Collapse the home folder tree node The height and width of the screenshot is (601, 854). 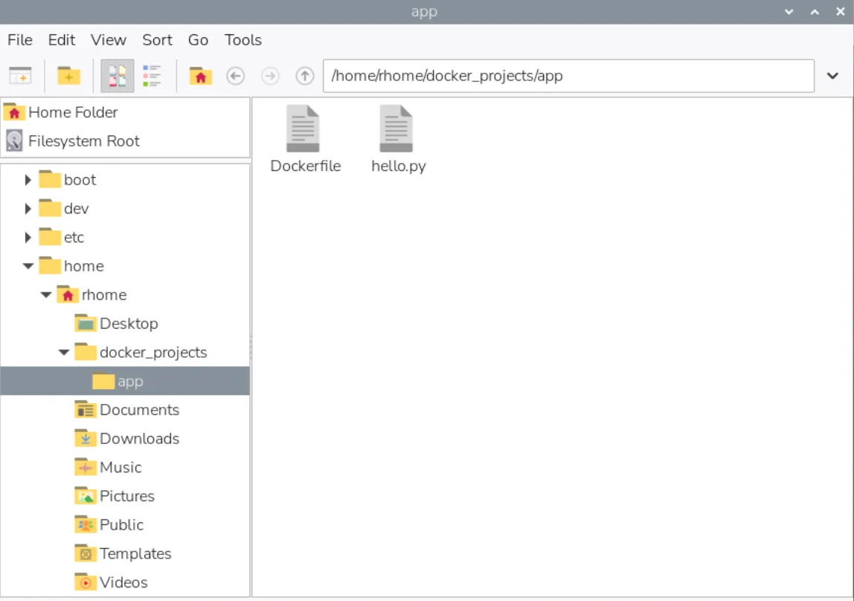point(28,266)
